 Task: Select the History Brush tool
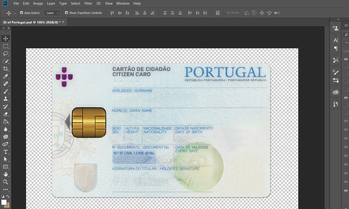pos(5,107)
